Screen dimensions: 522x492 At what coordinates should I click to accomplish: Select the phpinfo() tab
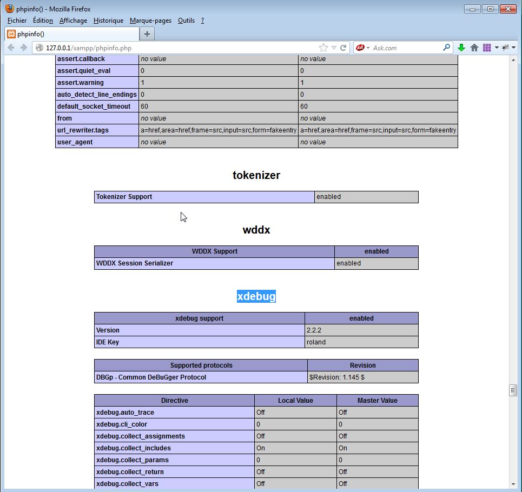72,34
